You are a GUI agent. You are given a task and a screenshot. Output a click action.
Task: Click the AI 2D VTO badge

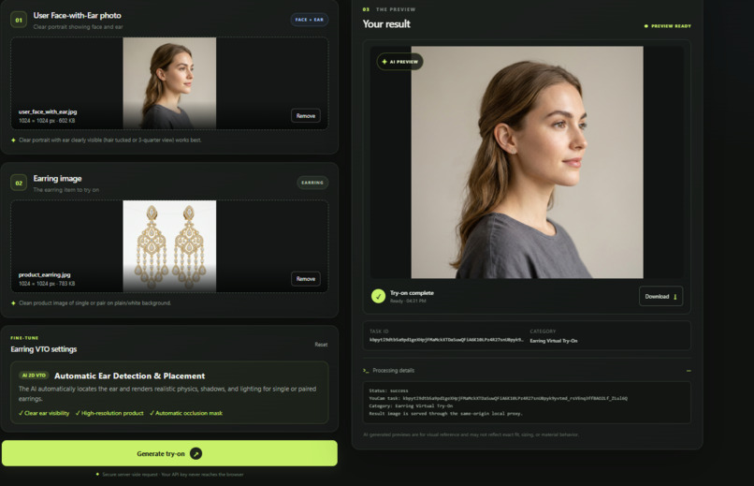coord(34,376)
